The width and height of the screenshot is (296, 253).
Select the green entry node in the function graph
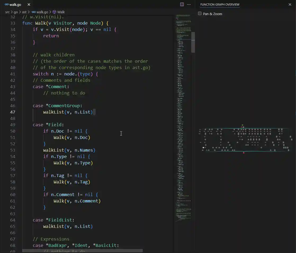pyautogui.click(x=242, y=125)
